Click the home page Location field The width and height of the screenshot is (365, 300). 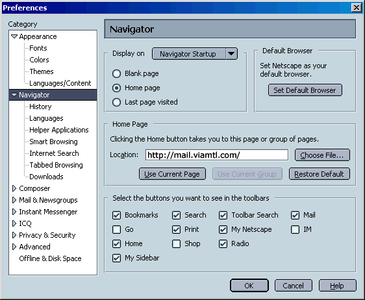pos(217,155)
